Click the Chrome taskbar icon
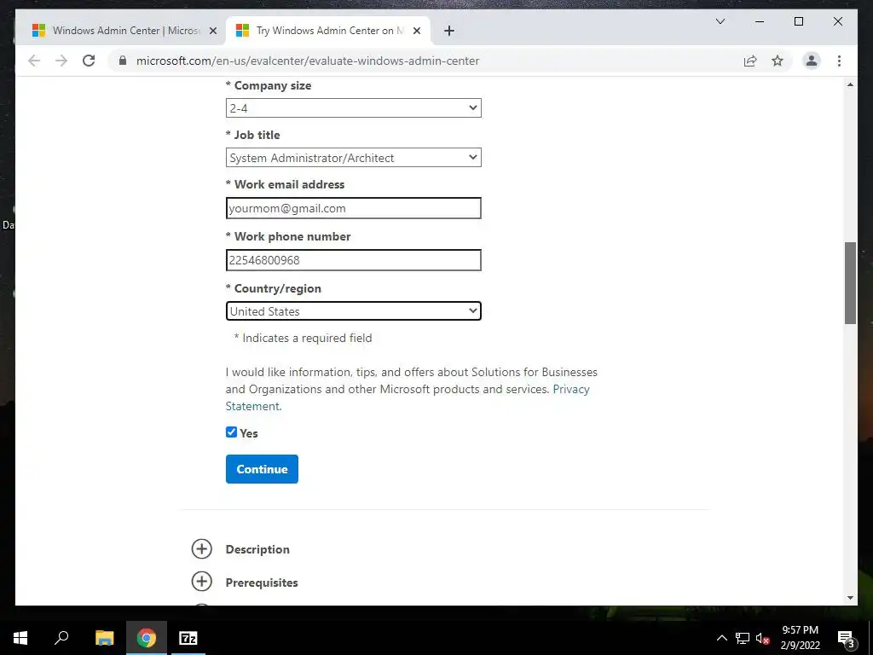 (147, 638)
